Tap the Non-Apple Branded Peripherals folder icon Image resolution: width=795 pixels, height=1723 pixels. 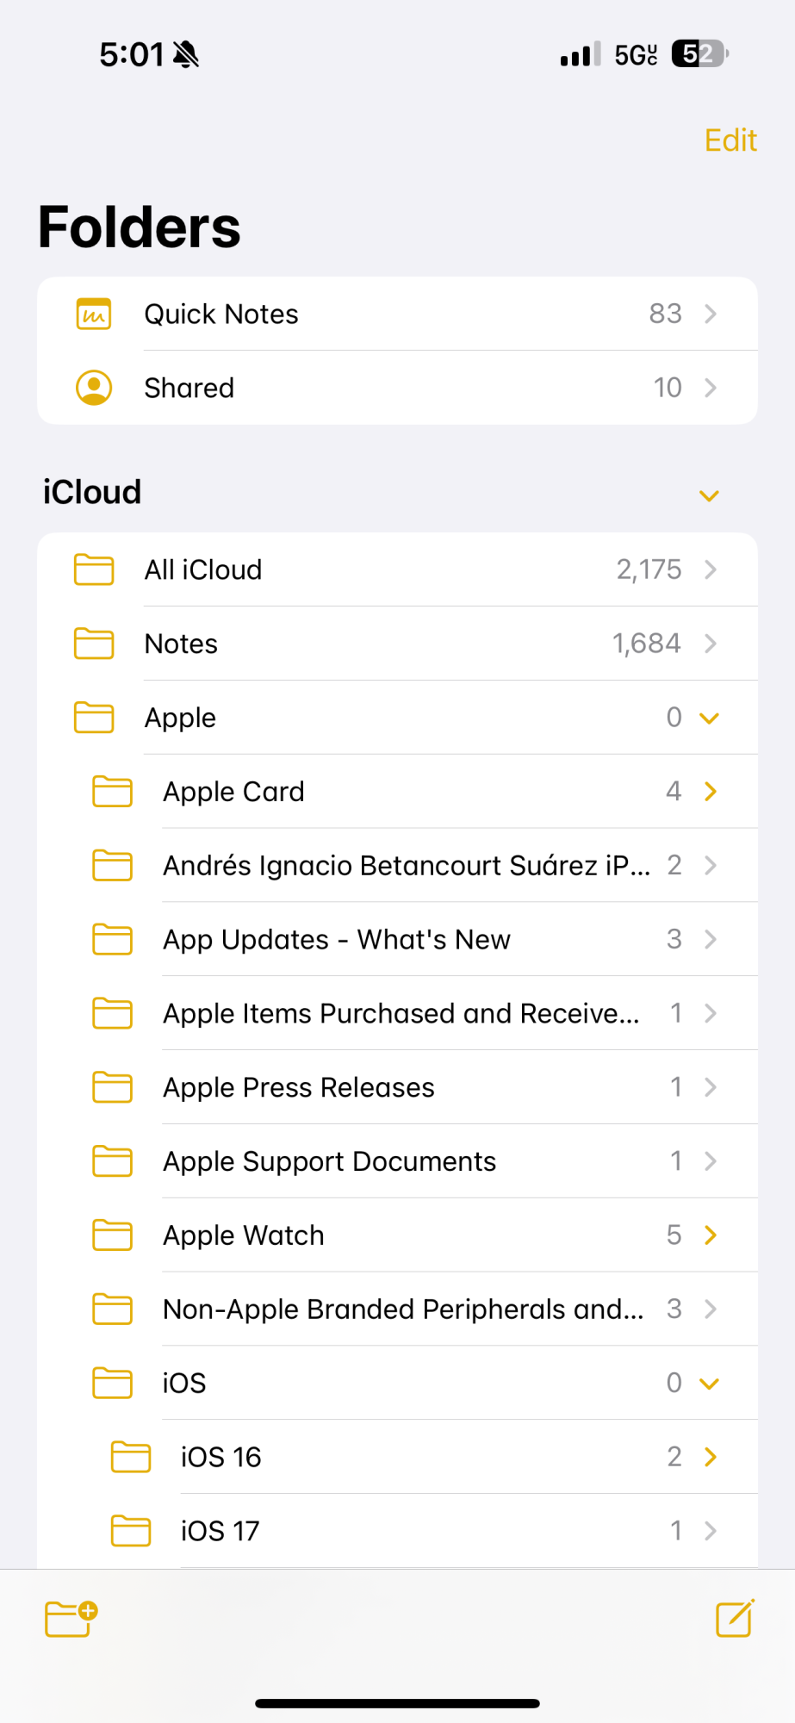pos(112,1309)
